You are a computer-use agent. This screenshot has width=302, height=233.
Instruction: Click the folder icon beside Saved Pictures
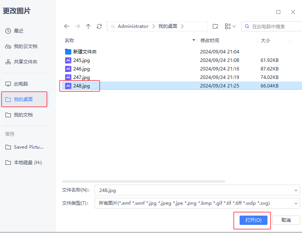coord(8,147)
